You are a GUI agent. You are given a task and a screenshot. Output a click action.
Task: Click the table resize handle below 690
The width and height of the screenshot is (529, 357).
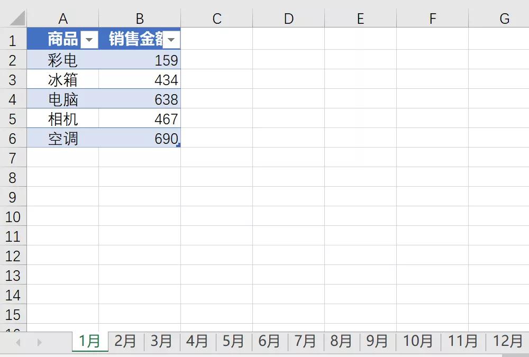point(178,145)
